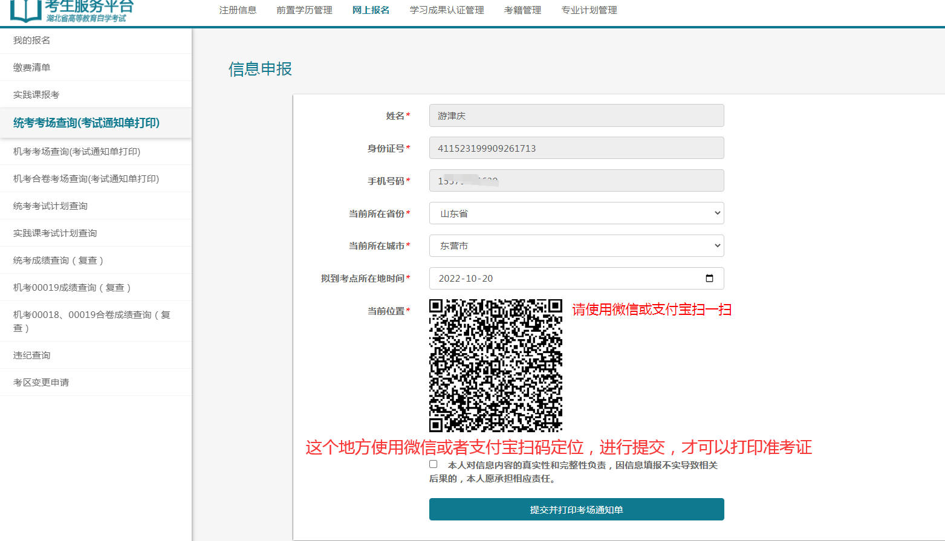Open 统考成绩查询(复查) sidebar item
945x541 pixels.
pos(96,261)
